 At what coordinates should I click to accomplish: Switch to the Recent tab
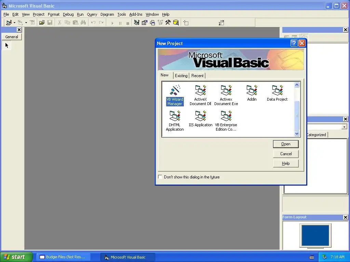tap(198, 76)
